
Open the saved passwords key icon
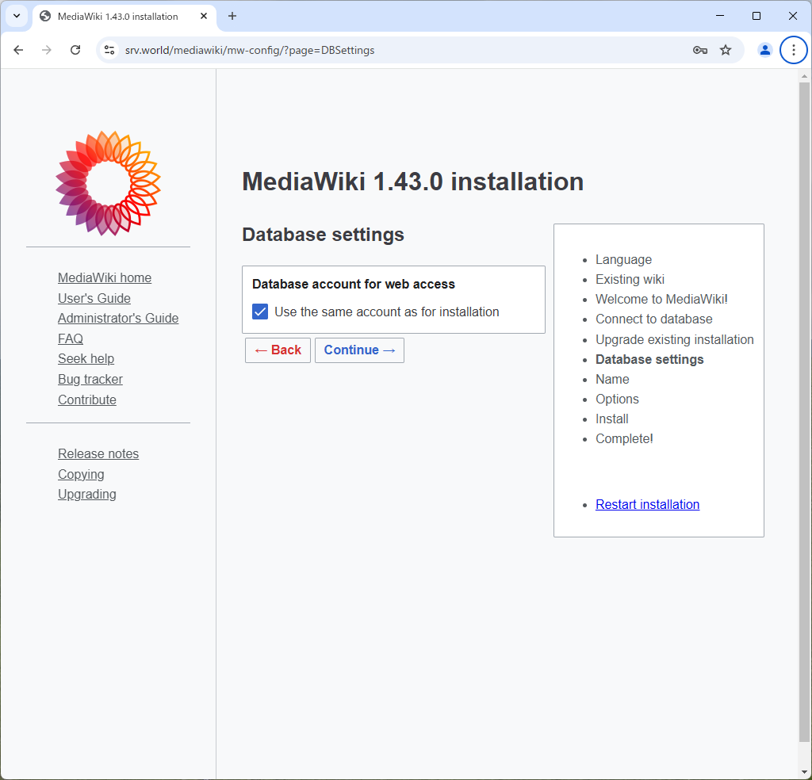pos(699,50)
